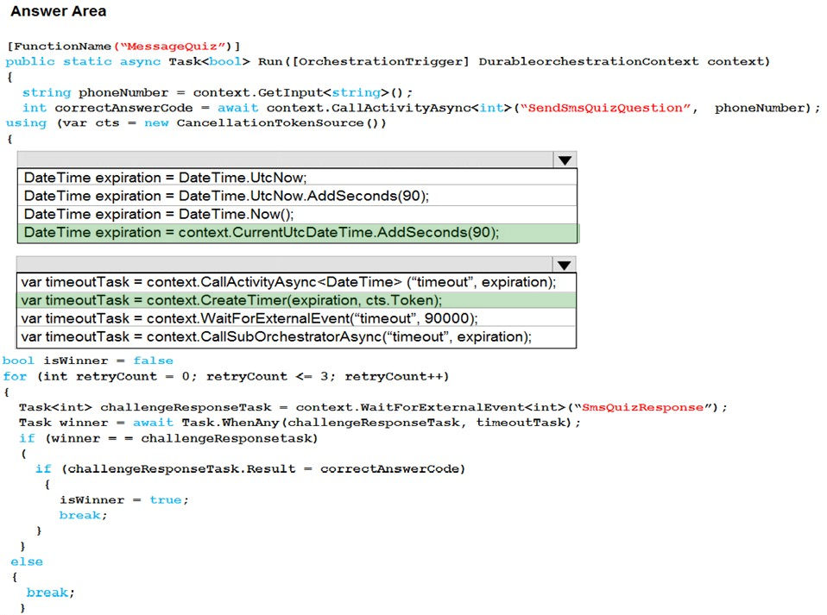Open the second timeoutTask dropdown arrow
Image resolution: width=827 pixels, height=615 pixels.
click(x=564, y=265)
